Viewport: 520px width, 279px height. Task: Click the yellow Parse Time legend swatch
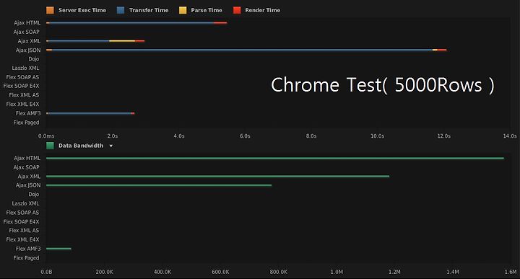coord(183,10)
